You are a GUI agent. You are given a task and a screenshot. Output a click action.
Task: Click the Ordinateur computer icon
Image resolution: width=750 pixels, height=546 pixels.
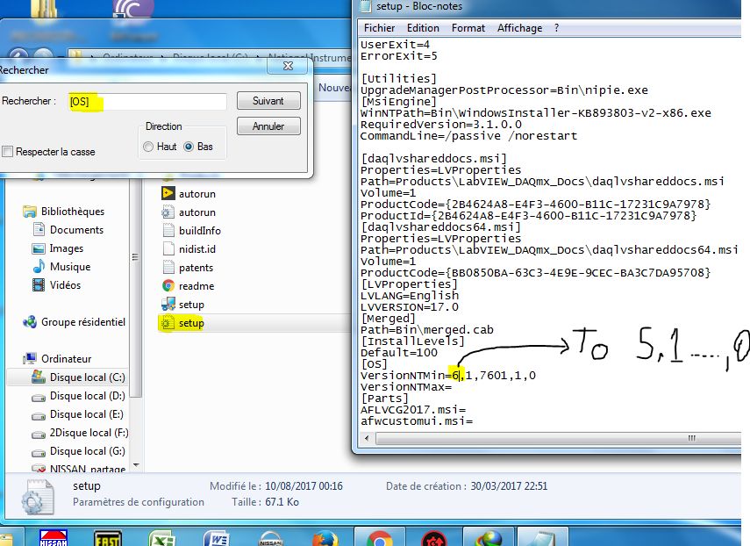click(x=30, y=358)
